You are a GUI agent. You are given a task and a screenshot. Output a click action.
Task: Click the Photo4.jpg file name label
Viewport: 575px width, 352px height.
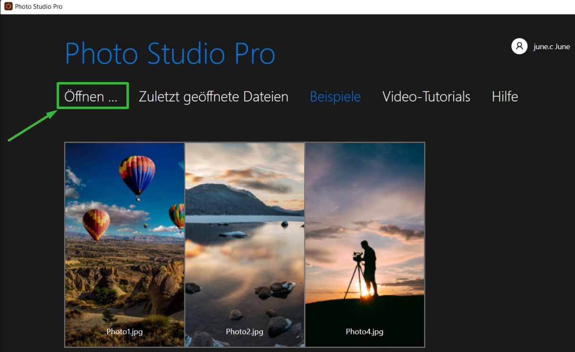click(x=364, y=332)
